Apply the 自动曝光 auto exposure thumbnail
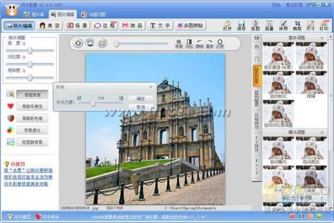 coord(278,151)
